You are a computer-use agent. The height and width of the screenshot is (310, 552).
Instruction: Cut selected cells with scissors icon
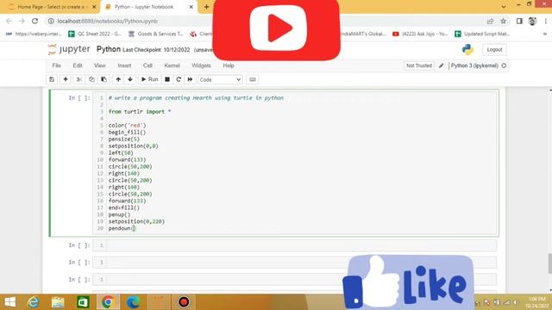click(79, 79)
